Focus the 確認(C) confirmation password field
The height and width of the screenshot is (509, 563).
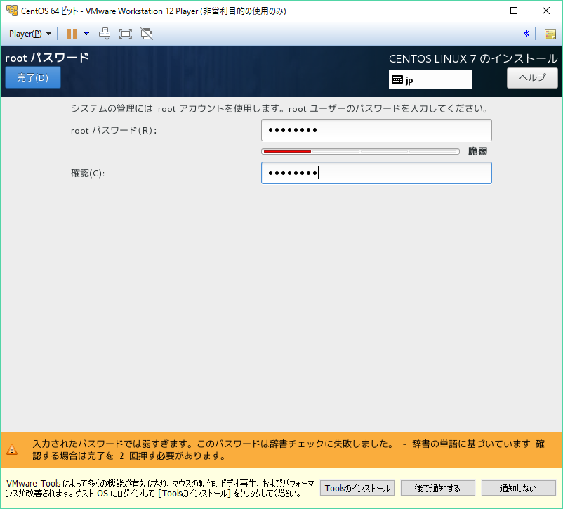376,173
